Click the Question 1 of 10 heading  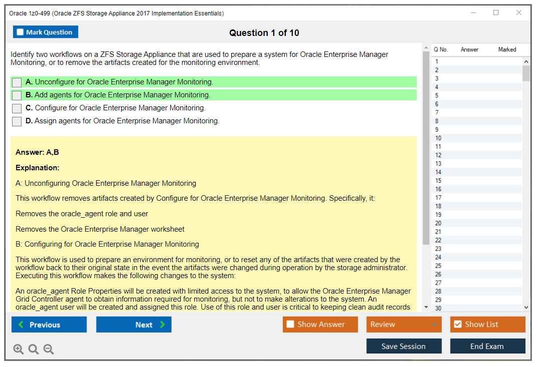coord(264,33)
